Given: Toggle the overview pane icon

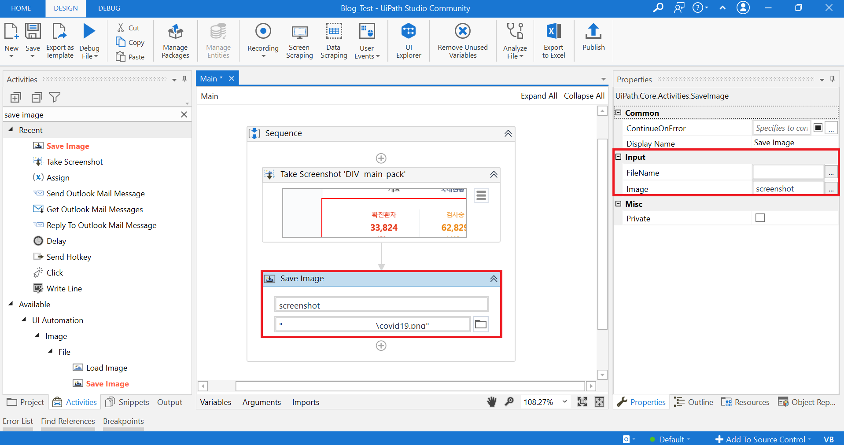Looking at the screenshot, I should pyautogui.click(x=599, y=401).
